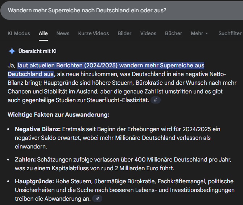Click the text '2 Milliarden Euro führt'
This screenshot has width=243, height=205.
tap(144, 168)
